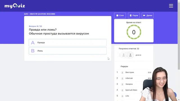Viewport: 180px width, 101px height.
Task: Click the myQuiz logo
Action: 15,6
